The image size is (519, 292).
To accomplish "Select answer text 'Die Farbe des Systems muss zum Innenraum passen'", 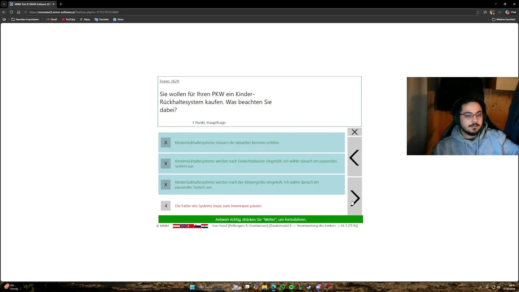I will pyautogui.click(x=218, y=206).
